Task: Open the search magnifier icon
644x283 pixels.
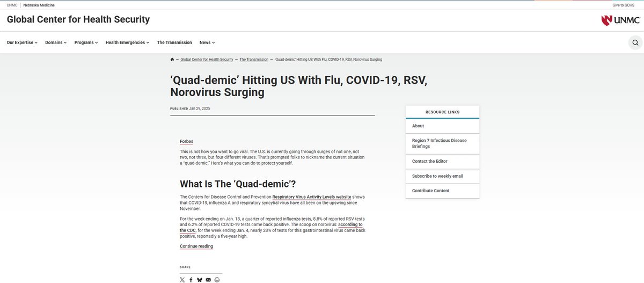Action: click(x=635, y=42)
